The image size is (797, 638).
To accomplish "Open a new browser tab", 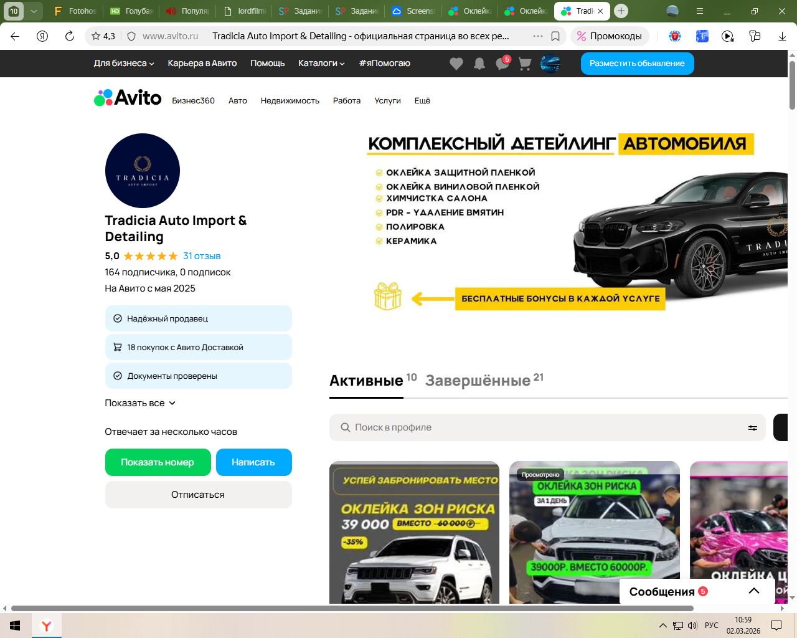I will (x=621, y=11).
